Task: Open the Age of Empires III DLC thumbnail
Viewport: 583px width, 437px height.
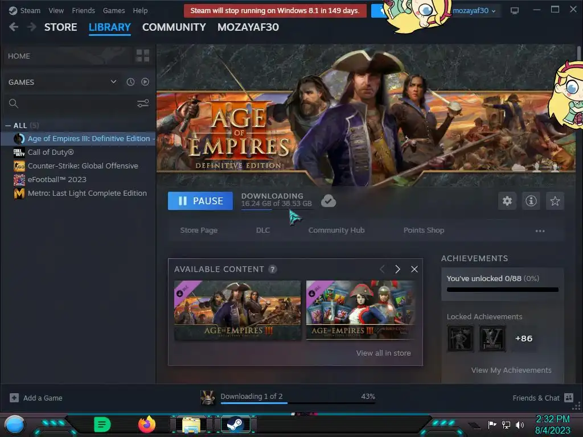Action: (237, 310)
